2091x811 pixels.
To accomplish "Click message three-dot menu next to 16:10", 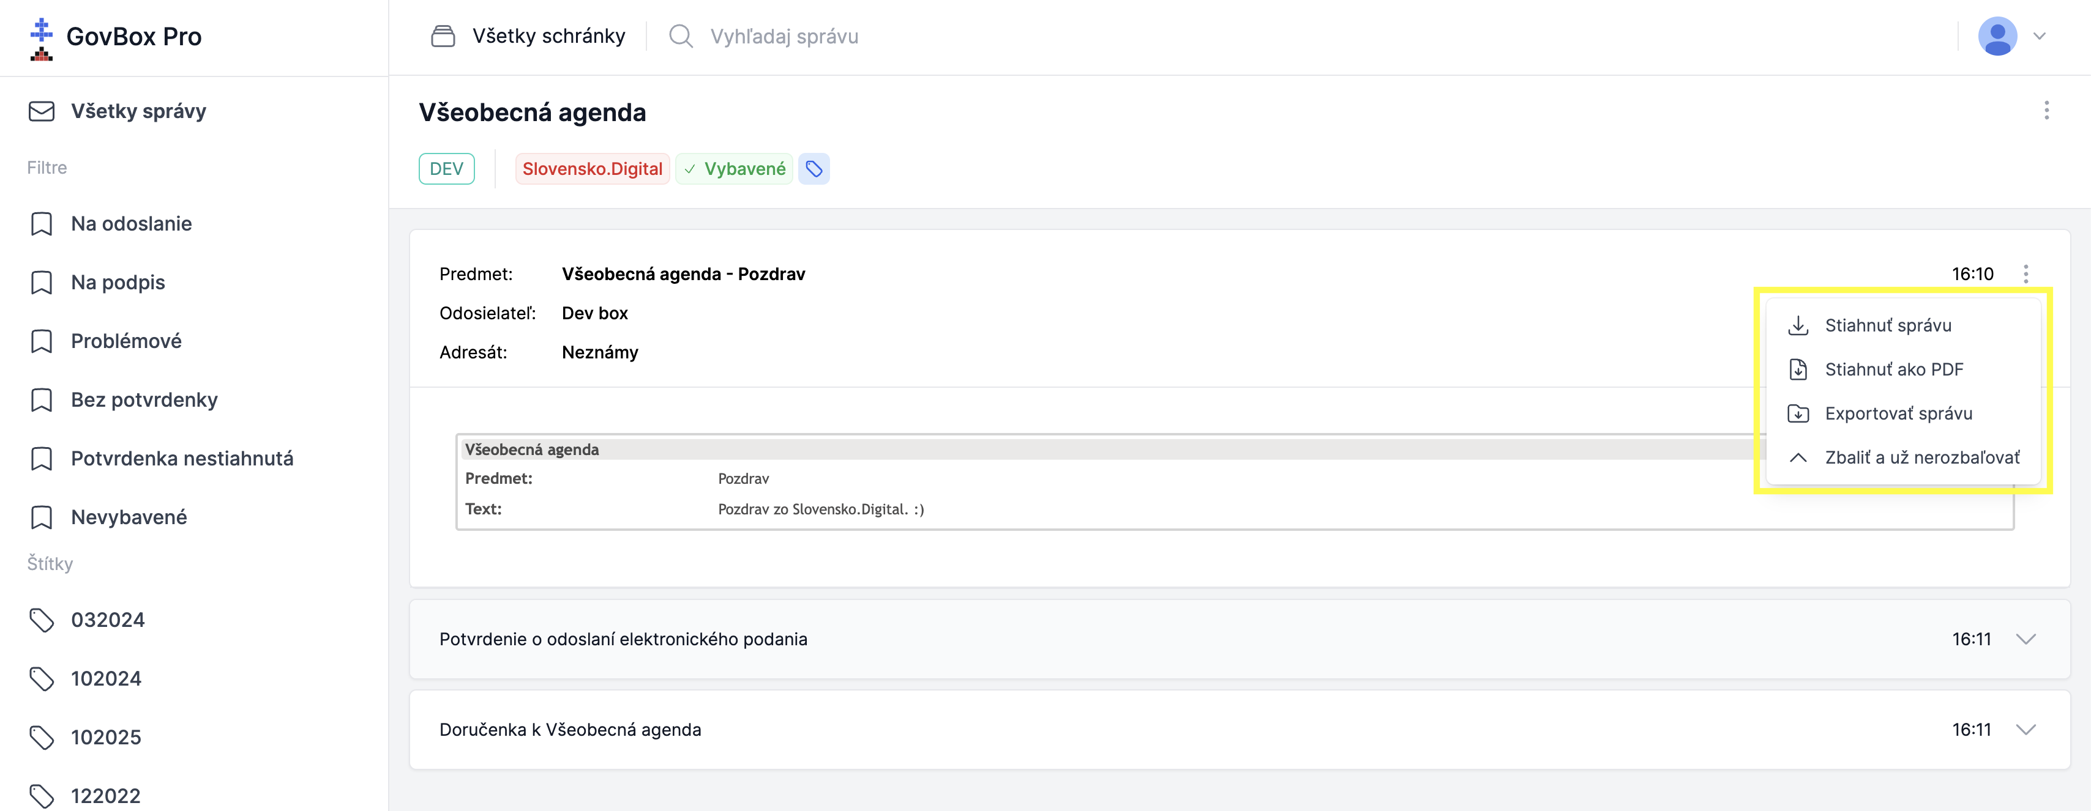I will pyautogui.click(x=2026, y=274).
